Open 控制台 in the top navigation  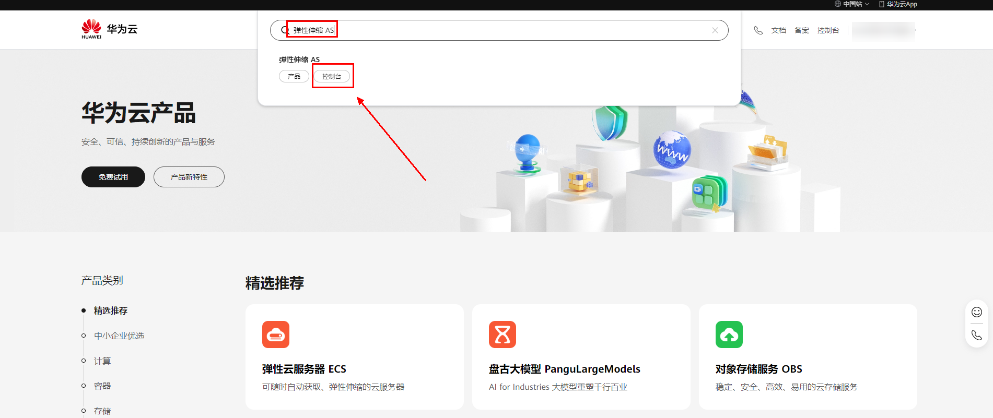828,30
